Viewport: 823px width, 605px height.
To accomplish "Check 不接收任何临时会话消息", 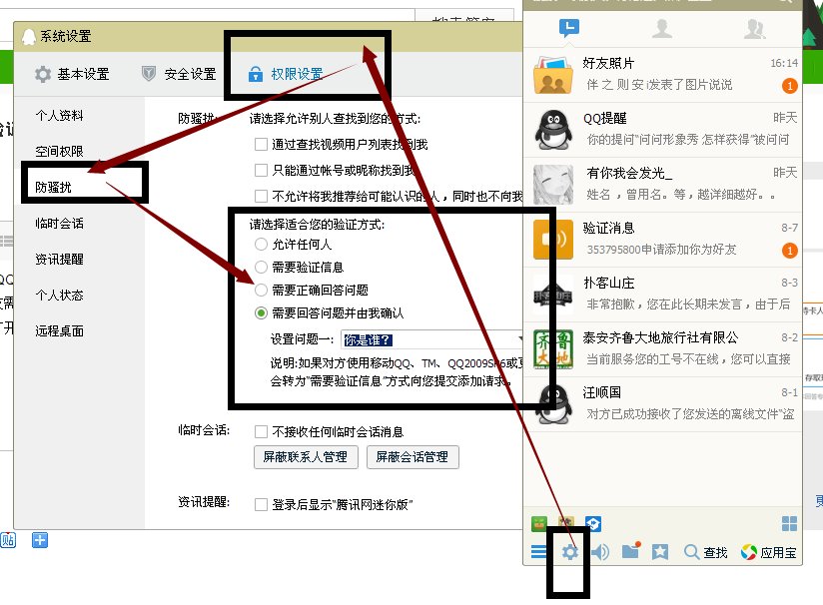I will 260,431.
